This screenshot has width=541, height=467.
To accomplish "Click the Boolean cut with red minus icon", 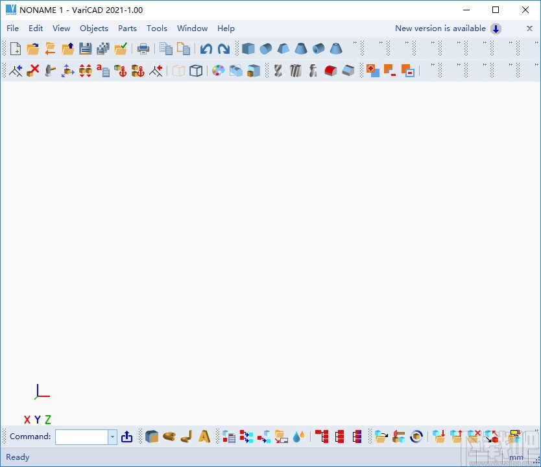I will click(x=390, y=71).
